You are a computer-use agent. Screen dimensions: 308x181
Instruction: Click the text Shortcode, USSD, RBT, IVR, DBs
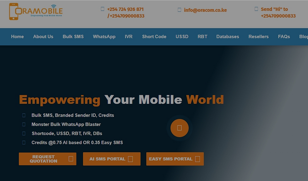[x=67, y=134]
